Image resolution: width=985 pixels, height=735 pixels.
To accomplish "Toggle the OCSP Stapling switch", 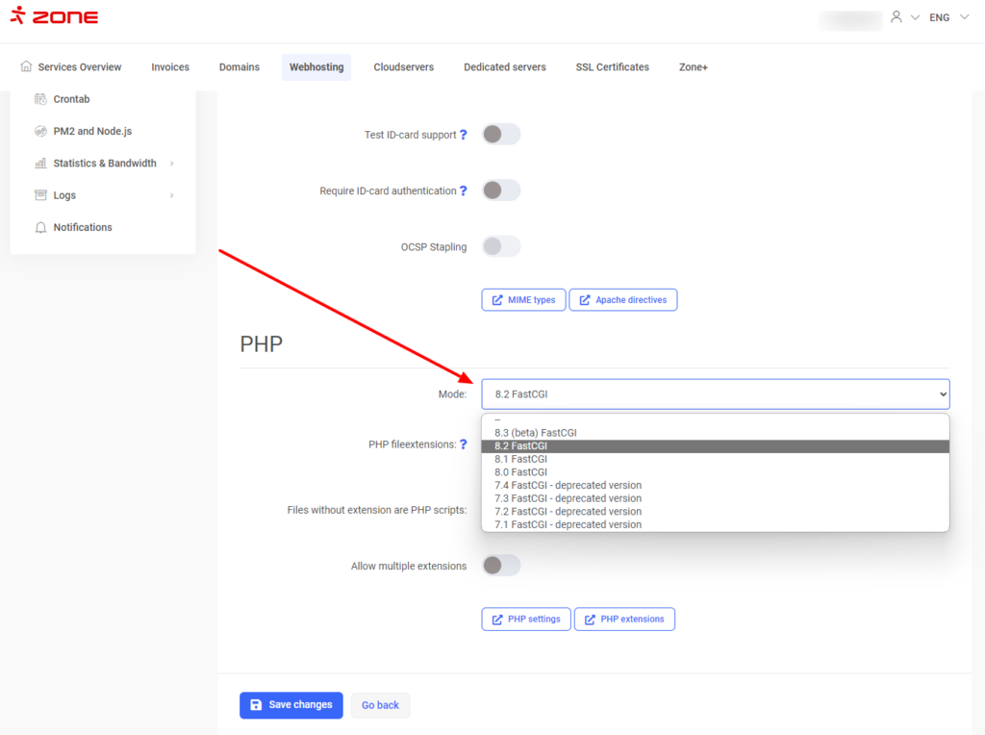I will pos(500,246).
